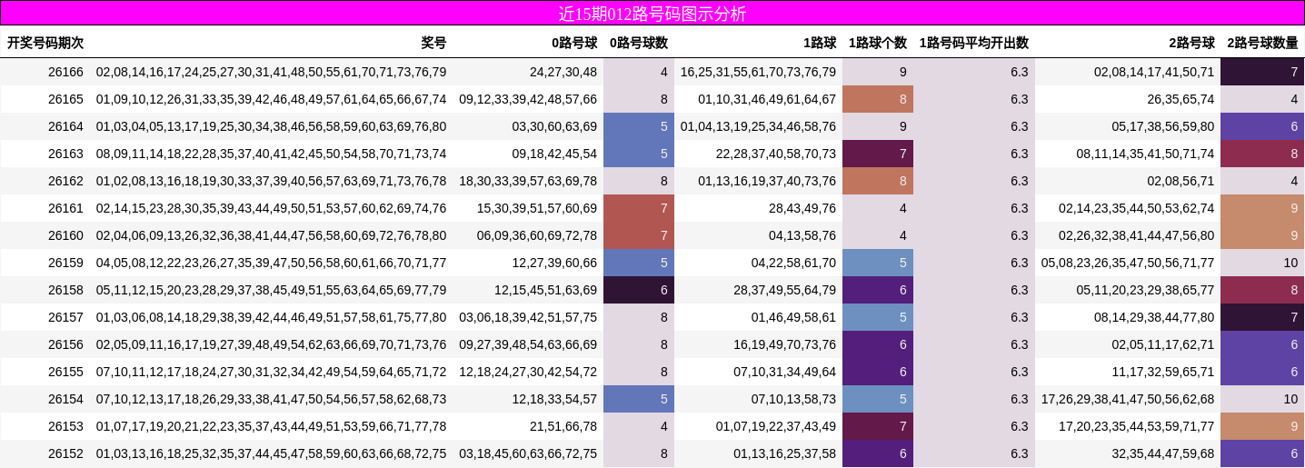1305x468 pixels.
Task: Click the title 近15期012路号码图示分析
Action: [652, 14]
